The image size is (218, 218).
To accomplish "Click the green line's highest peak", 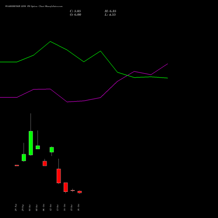I will [50, 41].
